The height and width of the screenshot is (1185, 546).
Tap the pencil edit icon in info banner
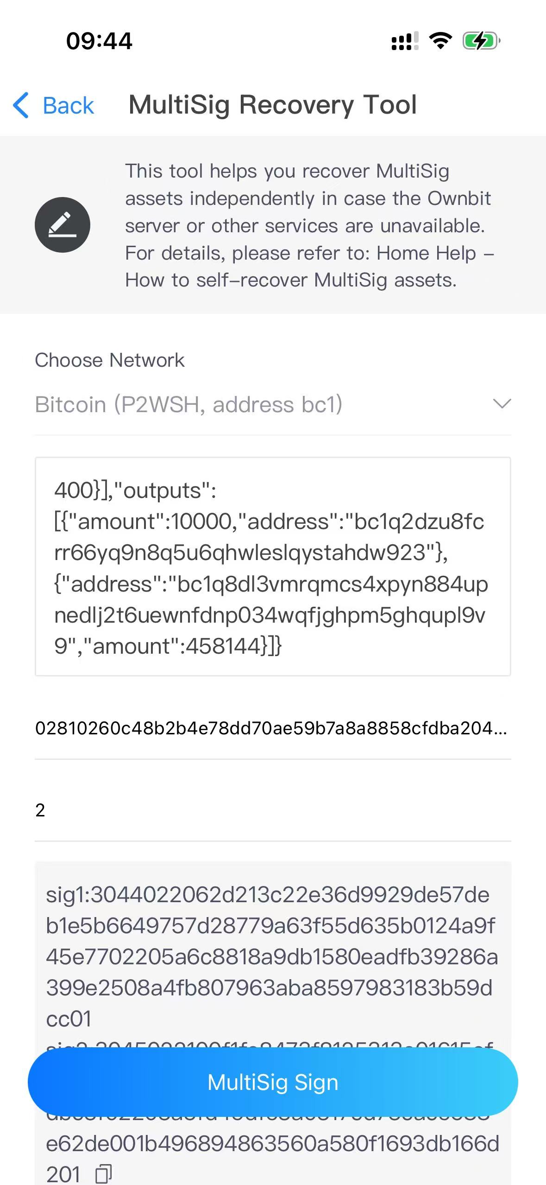pos(63,225)
